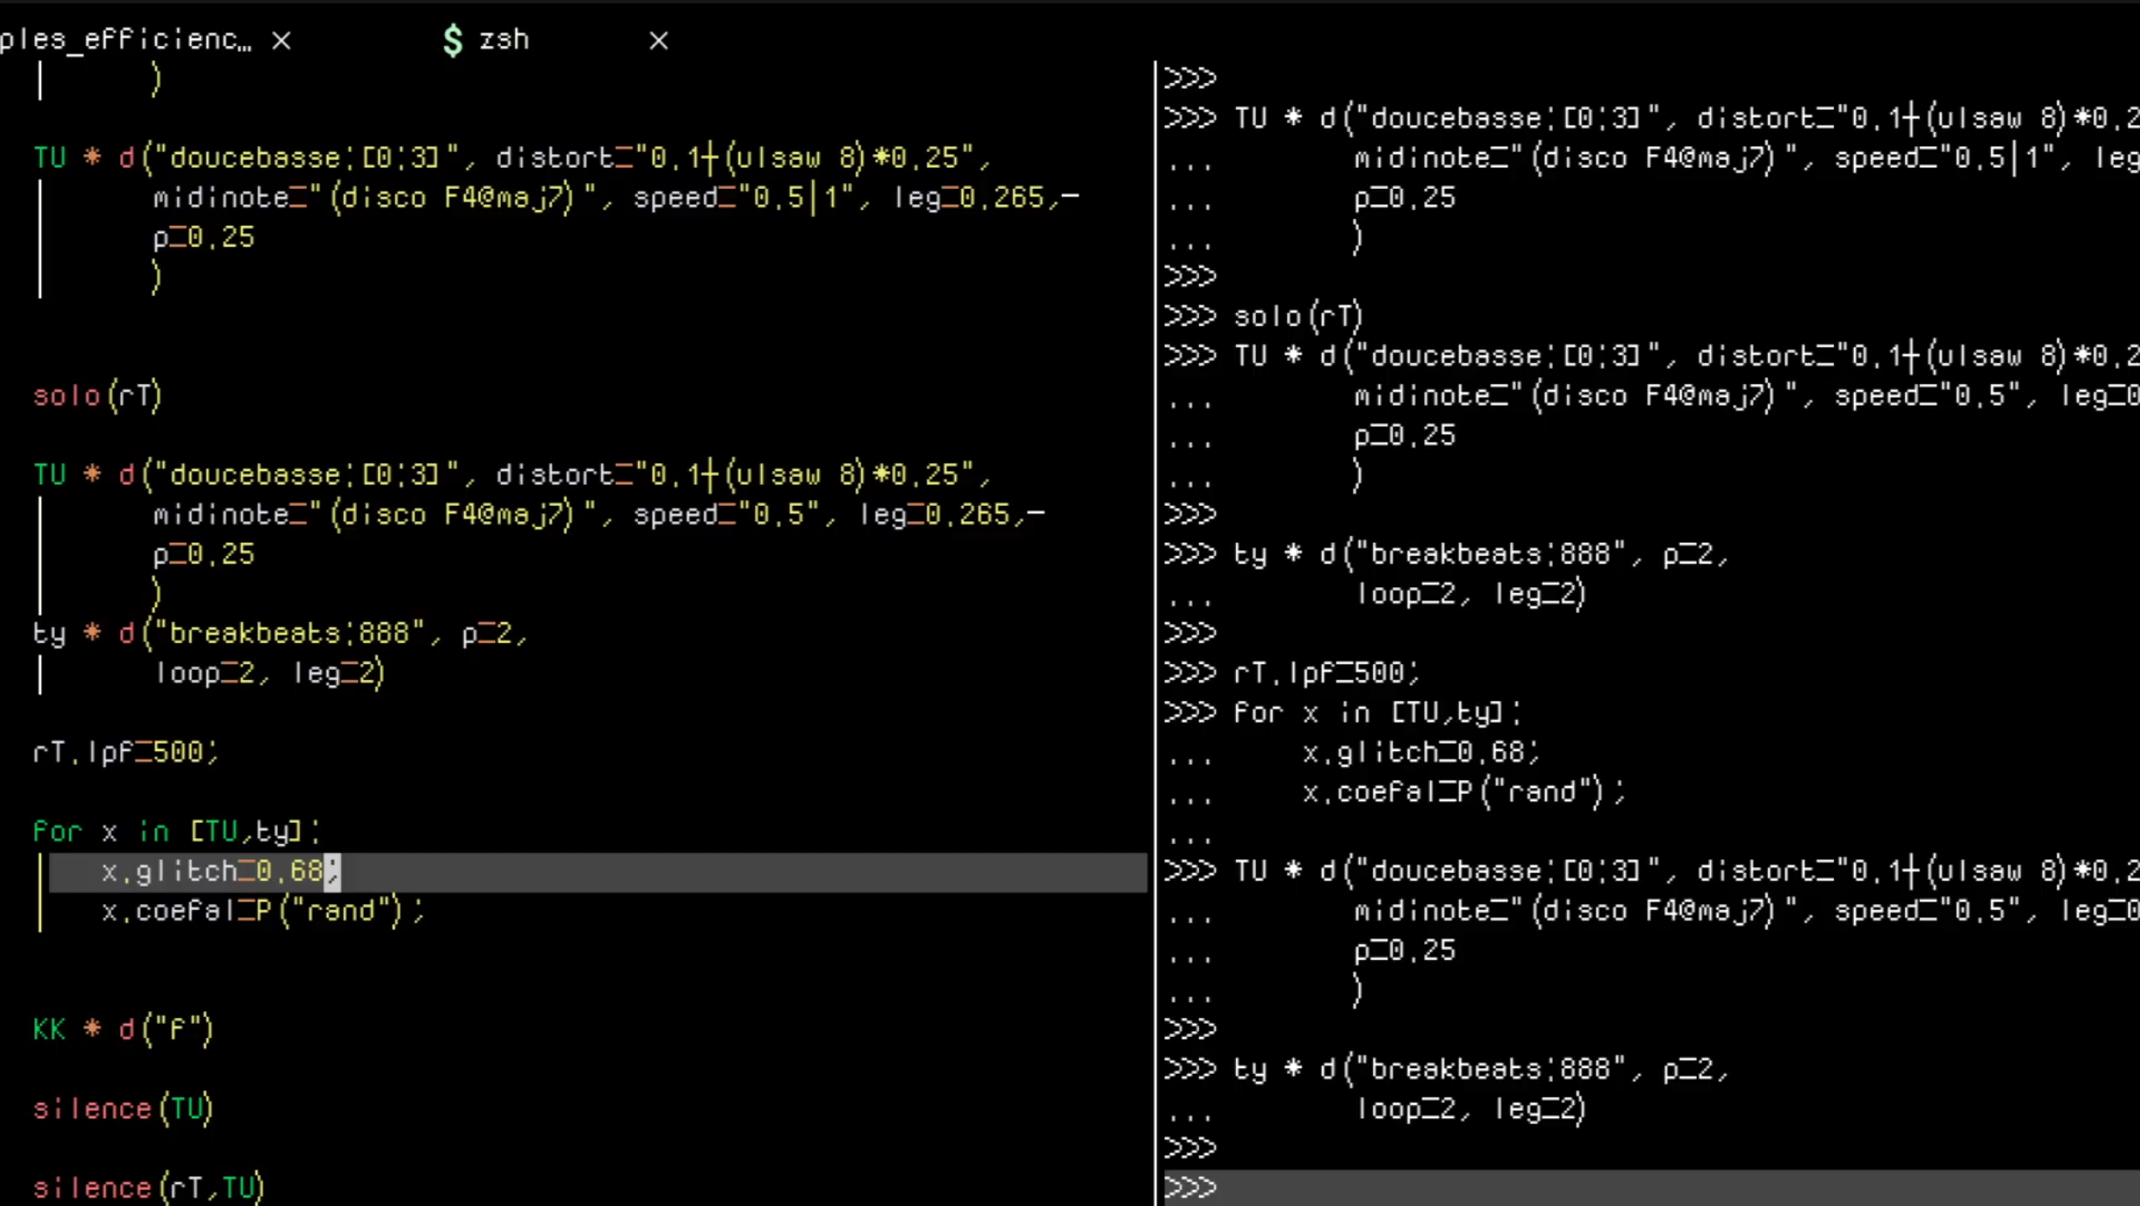
Task: Close the ples_efficienc… tab
Action: [x=281, y=40]
